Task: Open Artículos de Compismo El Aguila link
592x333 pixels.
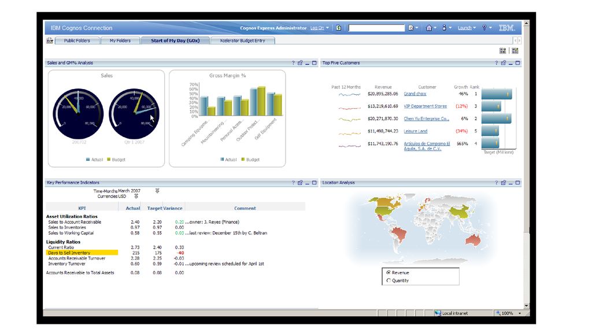Action: pyautogui.click(x=427, y=146)
